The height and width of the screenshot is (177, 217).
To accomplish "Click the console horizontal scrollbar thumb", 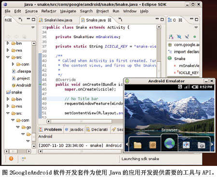I will [x=82, y=151].
